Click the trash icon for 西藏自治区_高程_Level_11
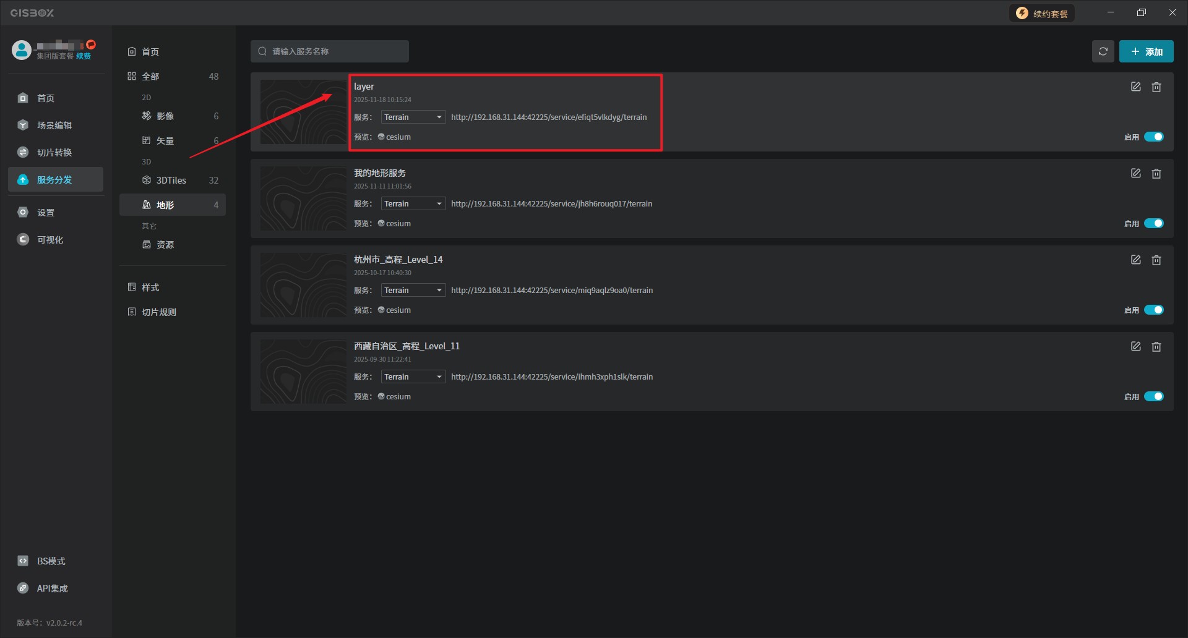 pyautogui.click(x=1156, y=347)
